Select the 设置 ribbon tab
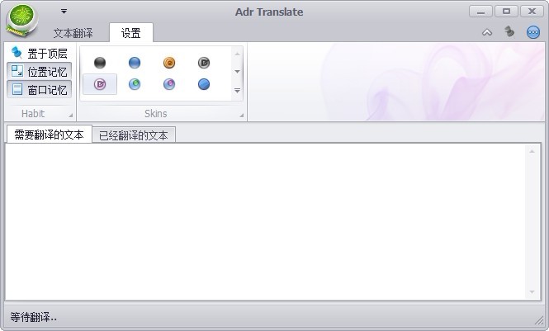Image resolution: width=549 pixels, height=331 pixels. (x=131, y=33)
